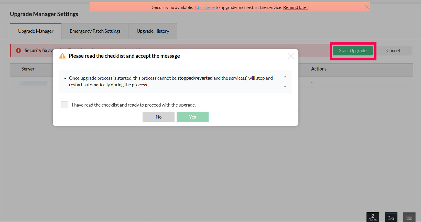Click the orange warning triangle icon
This screenshot has height=222, width=421.
62,56
